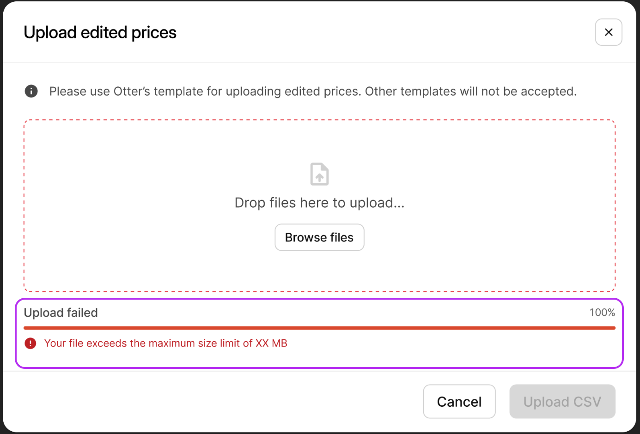The height and width of the screenshot is (434, 640).
Task: Cancel the price upload
Action: 459,402
